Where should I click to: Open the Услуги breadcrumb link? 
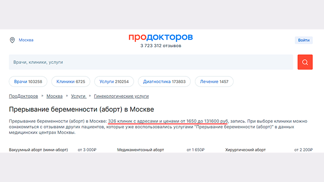click(78, 96)
